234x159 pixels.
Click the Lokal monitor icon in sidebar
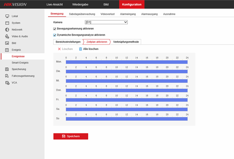tap(7, 16)
